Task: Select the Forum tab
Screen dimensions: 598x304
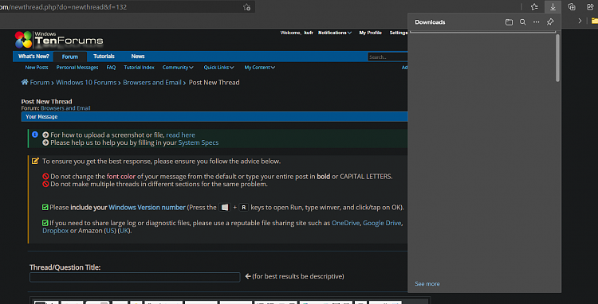Action: pyautogui.click(x=70, y=57)
